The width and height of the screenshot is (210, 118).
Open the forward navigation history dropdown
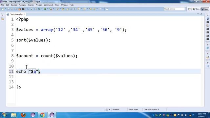click(103, 9)
